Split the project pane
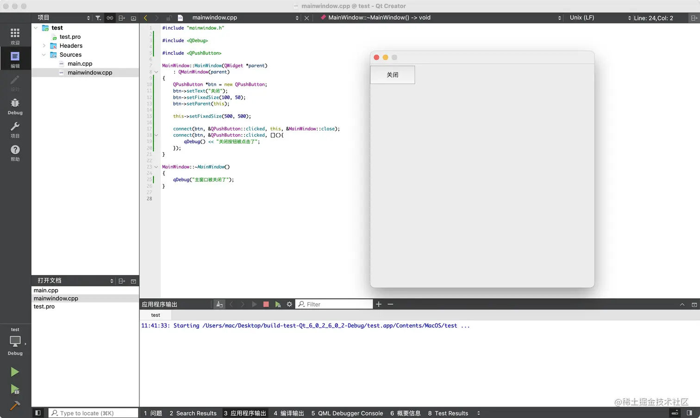 122,18
